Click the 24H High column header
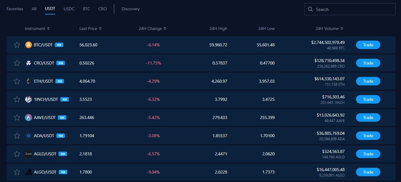Screen dimensions: 401x182 point(218,28)
